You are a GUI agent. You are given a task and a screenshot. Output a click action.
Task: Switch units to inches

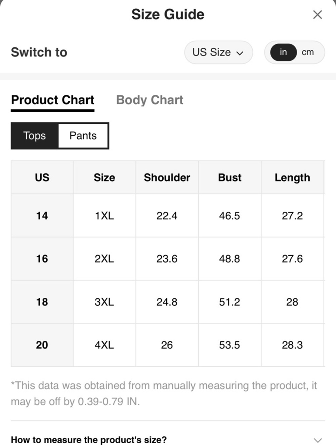283,52
